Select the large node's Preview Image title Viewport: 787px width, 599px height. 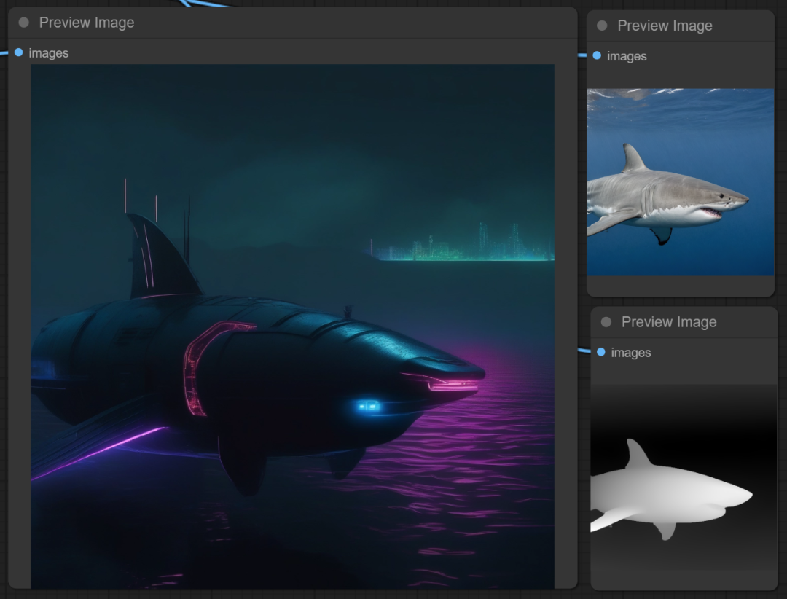[x=87, y=23]
